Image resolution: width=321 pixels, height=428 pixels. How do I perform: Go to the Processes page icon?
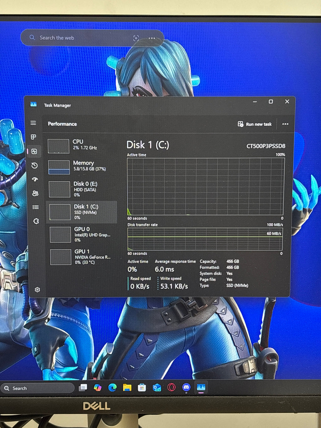click(34, 137)
